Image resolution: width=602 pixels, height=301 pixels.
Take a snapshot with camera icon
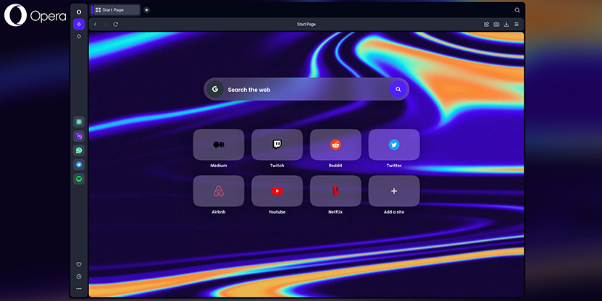(496, 24)
